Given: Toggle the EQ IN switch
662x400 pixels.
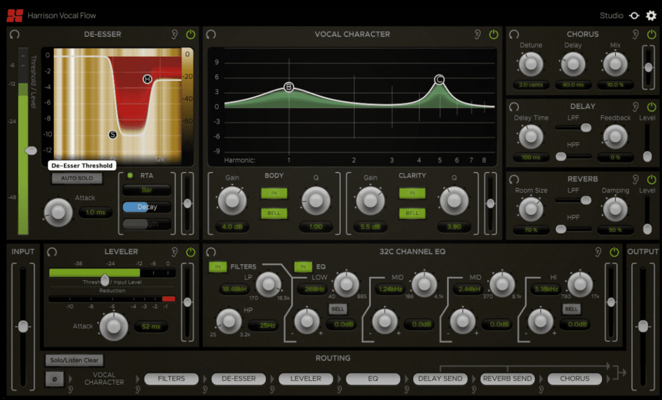Looking at the screenshot, I should 303,266.
